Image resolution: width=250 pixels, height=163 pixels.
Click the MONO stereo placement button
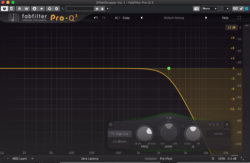pyautogui.click(x=219, y=134)
